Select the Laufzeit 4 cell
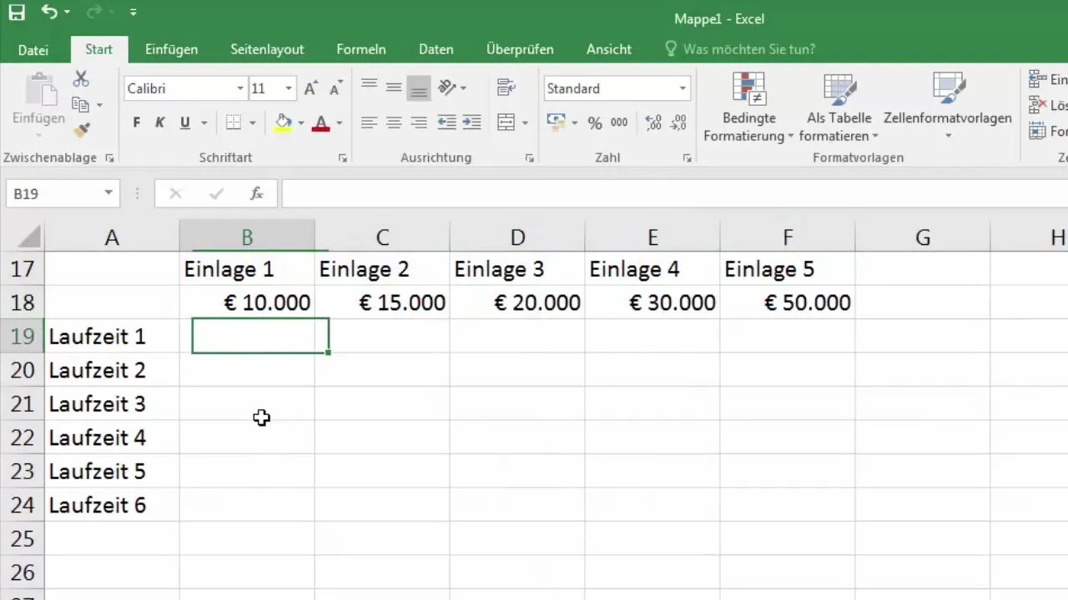The height and width of the screenshot is (600, 1068). [112, 437]
